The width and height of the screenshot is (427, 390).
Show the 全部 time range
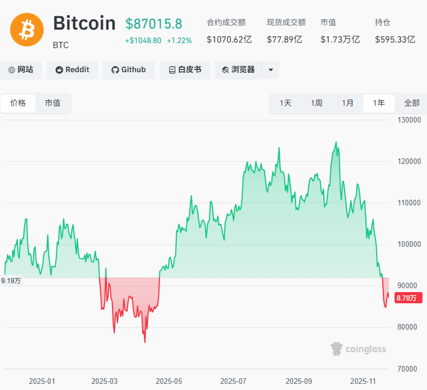point(411,103)
